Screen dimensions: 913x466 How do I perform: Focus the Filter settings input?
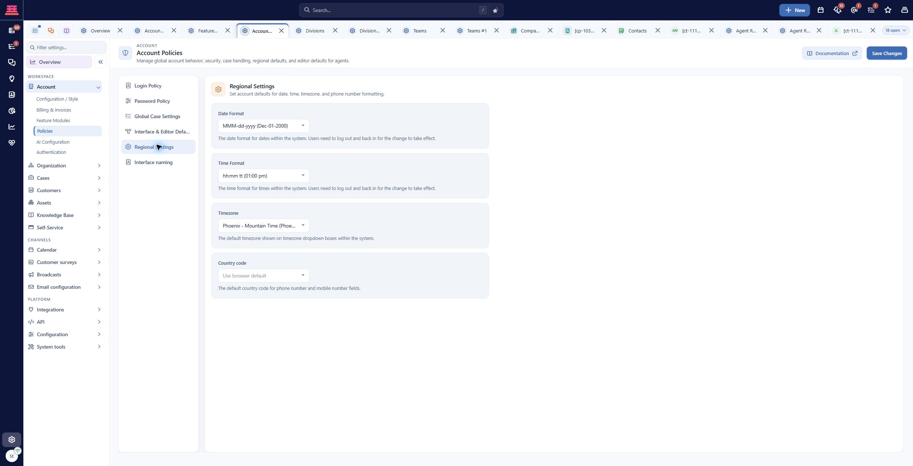pyautogui.click(x=66, y=47)
